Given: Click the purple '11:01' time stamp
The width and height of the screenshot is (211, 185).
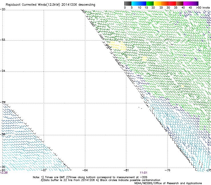Looking at the screenshot, I should [x=143, y=173].
